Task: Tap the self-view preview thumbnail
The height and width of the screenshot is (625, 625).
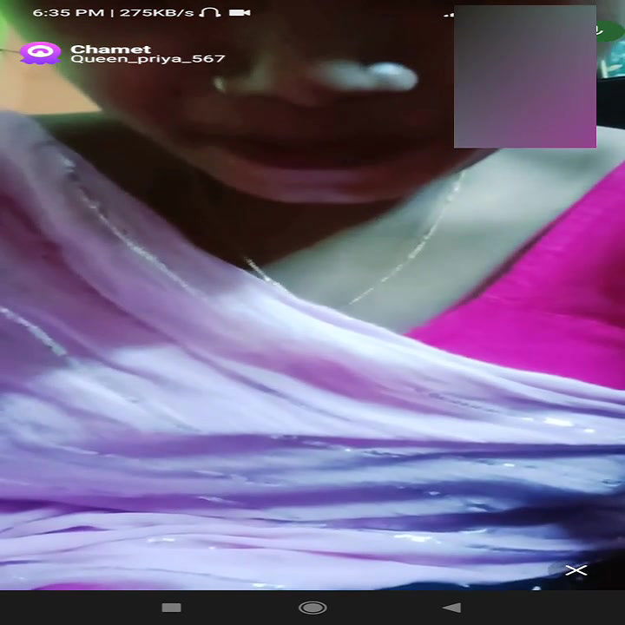Action: coord(524,76)
